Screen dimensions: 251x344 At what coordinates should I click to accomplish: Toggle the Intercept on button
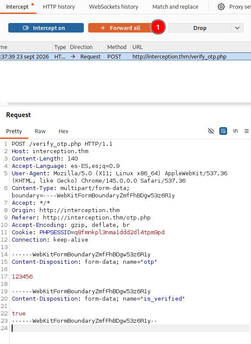(x=46, y=28)
